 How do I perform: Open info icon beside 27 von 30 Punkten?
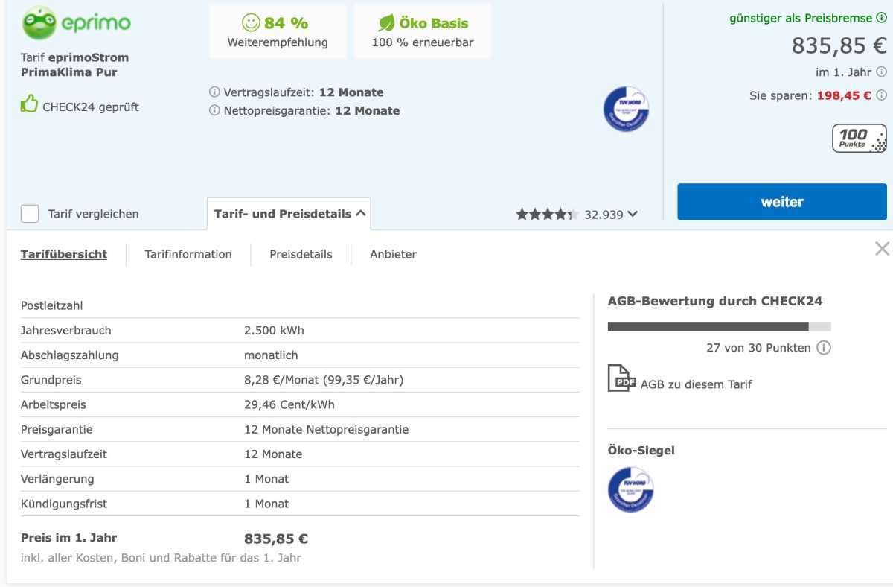click(824, 348)
